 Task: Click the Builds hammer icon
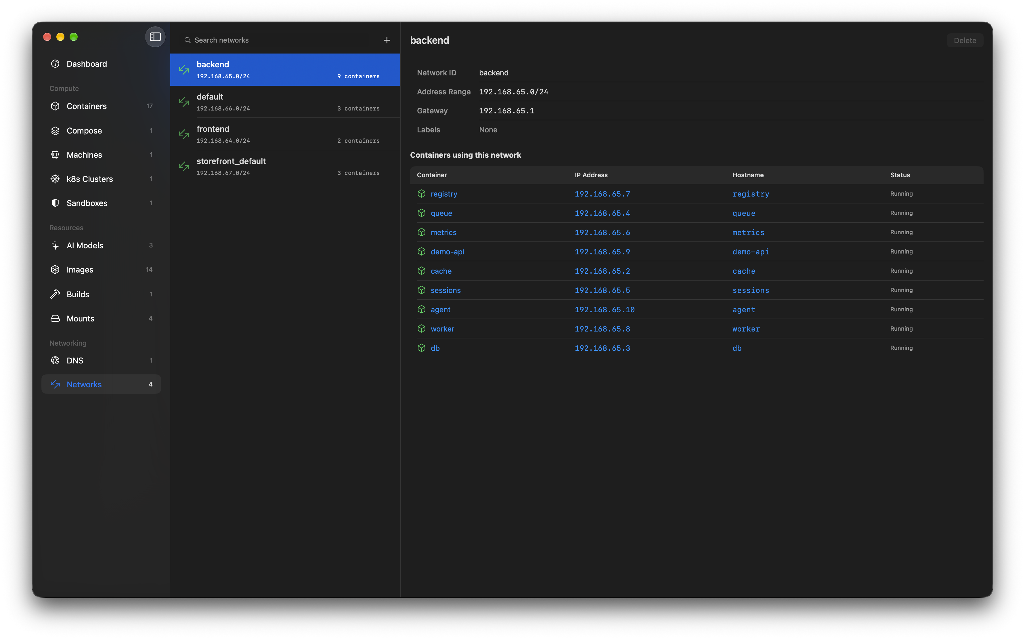(56, 294)
